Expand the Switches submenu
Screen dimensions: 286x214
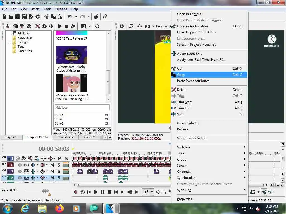click(209, 147)
